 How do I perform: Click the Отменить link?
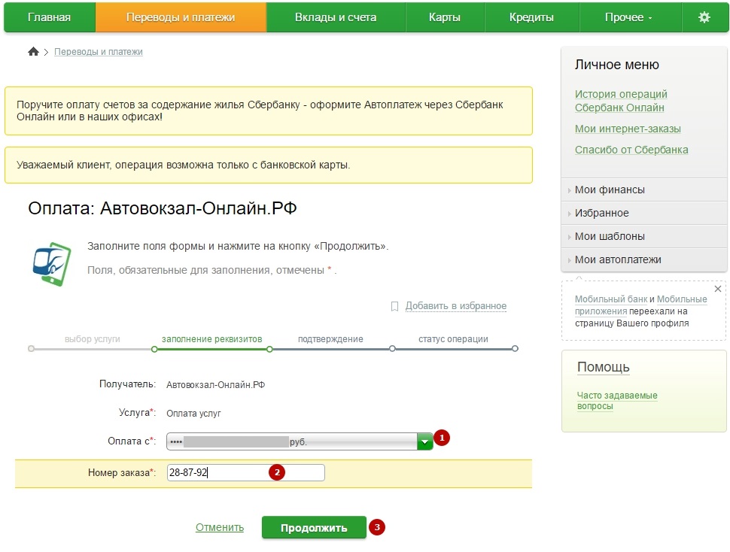[x=220, y=527]
